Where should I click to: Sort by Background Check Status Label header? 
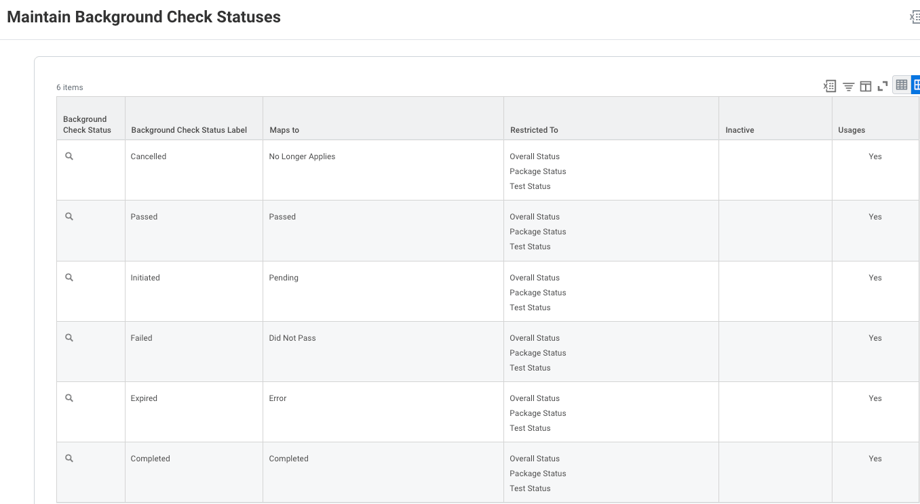(x=189, y=130)
